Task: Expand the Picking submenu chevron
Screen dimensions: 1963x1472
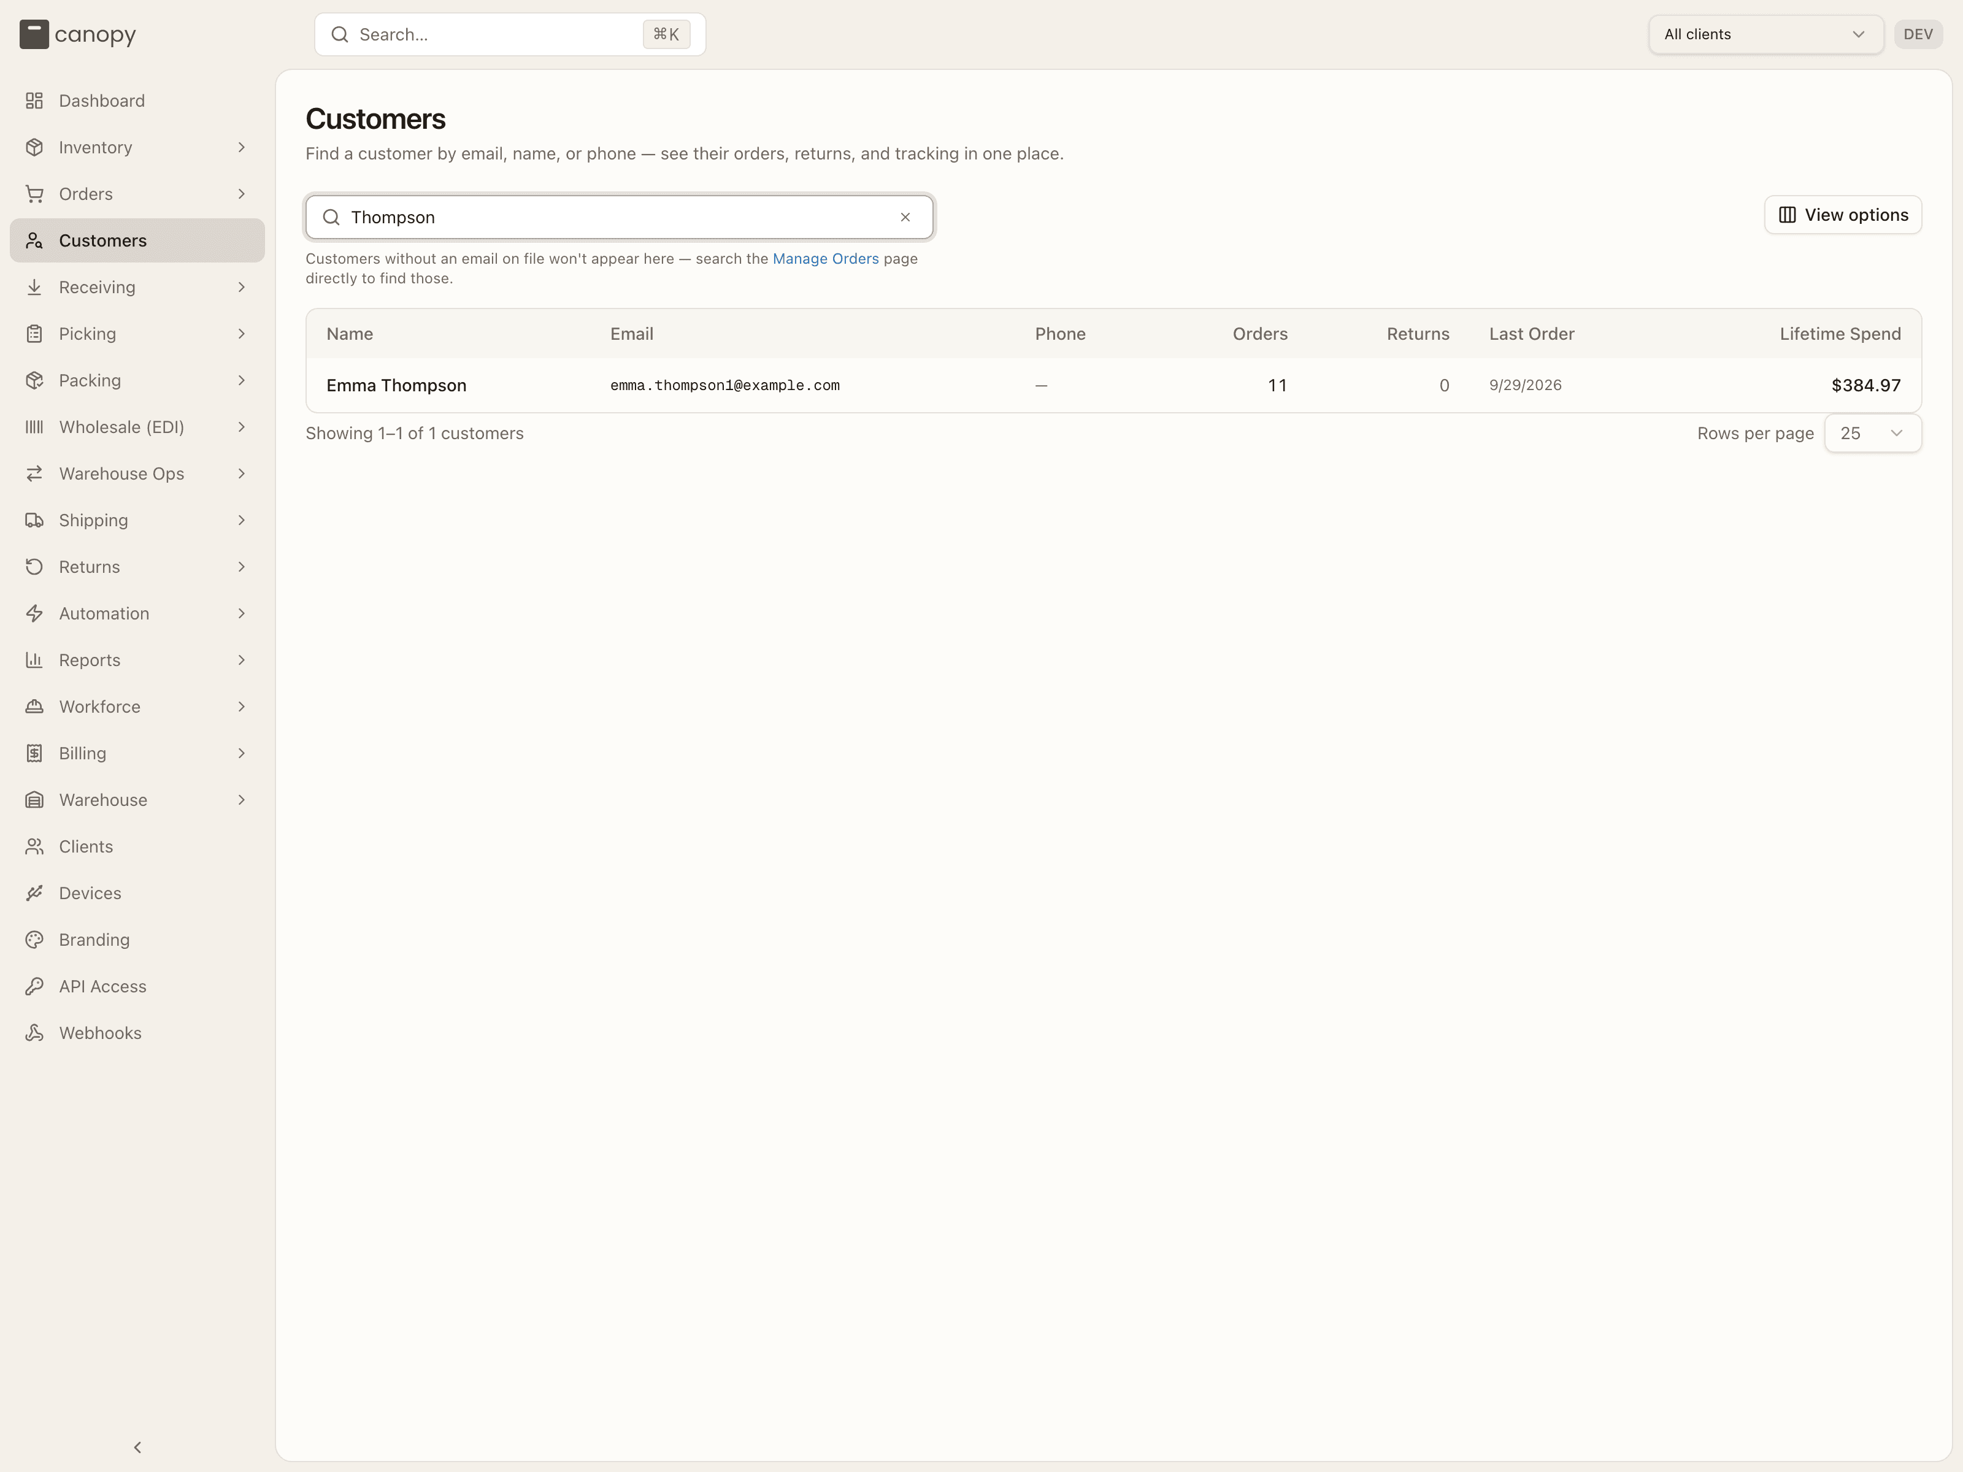Action: [241, 334]
